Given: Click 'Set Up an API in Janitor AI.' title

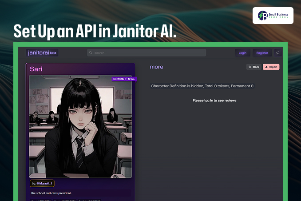Looking at the screenshot, I should point(95,31).
